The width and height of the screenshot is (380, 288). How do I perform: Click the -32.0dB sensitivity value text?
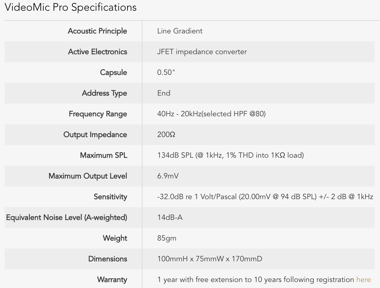pyautogui.click(x=265, y=197)
